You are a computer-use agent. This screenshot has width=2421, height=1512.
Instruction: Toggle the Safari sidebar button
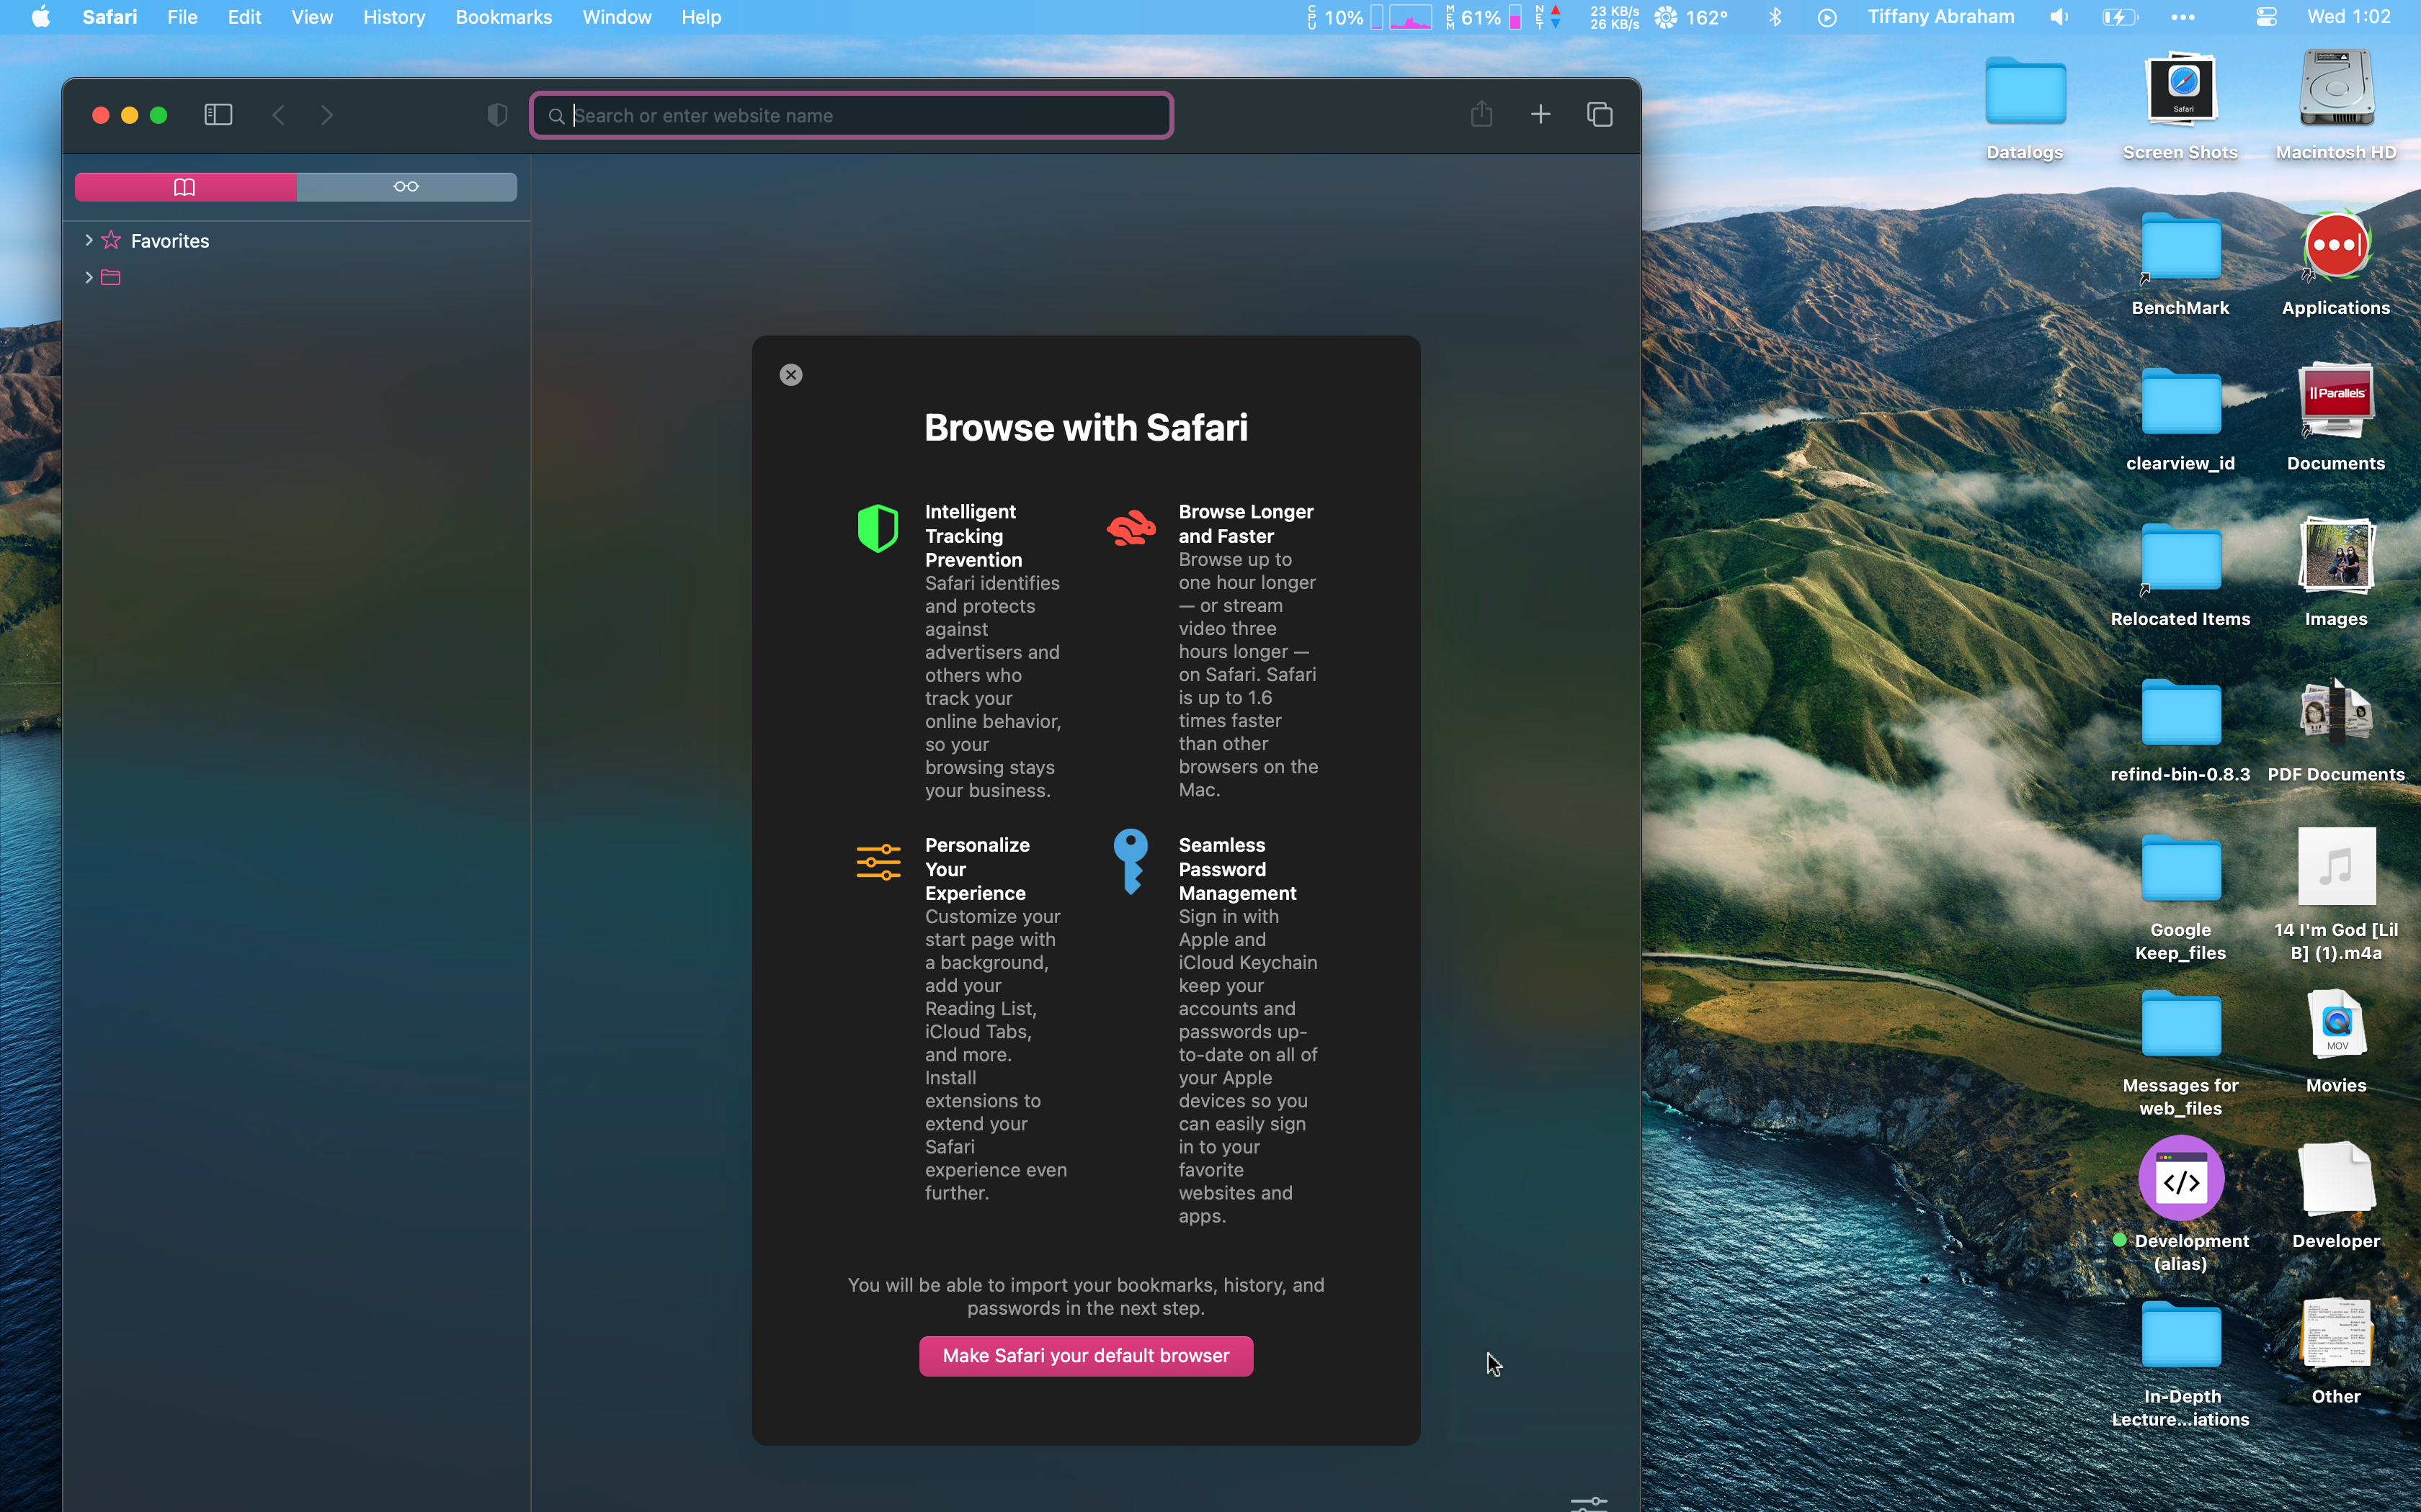coord(218,115)
